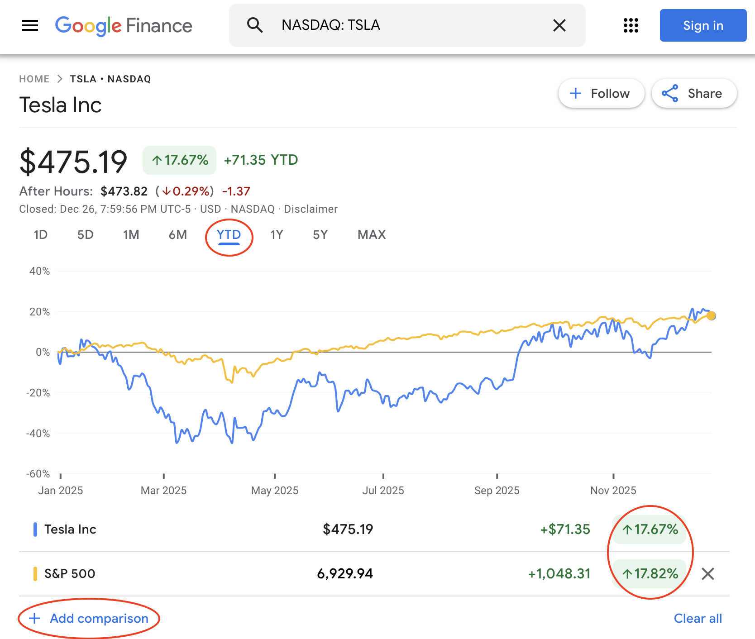The width and height of the screenshot is (755, 639).
Task: Click Clear all comparisons
Action: pos(698,618)
